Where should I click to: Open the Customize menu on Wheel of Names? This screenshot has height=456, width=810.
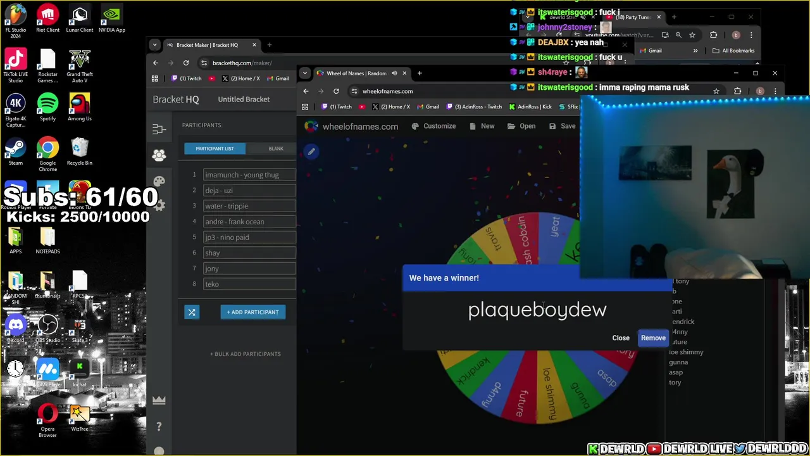(433, 126)
